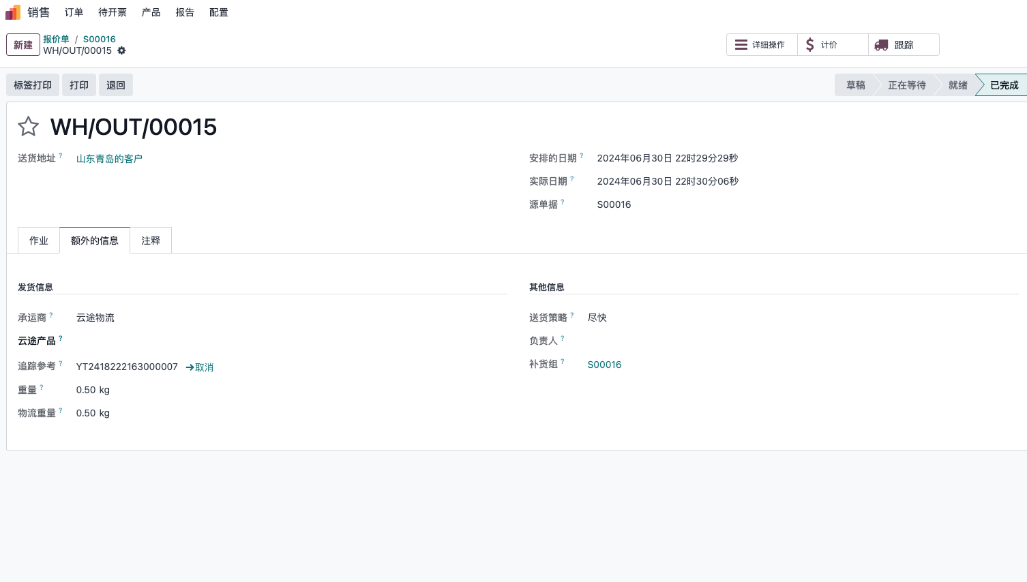The width and height of the screenshot is (1027, 582).
Task: Star WH/OUT/00015 as favorite
Action: pyautogui.click(x=28, y=126)
